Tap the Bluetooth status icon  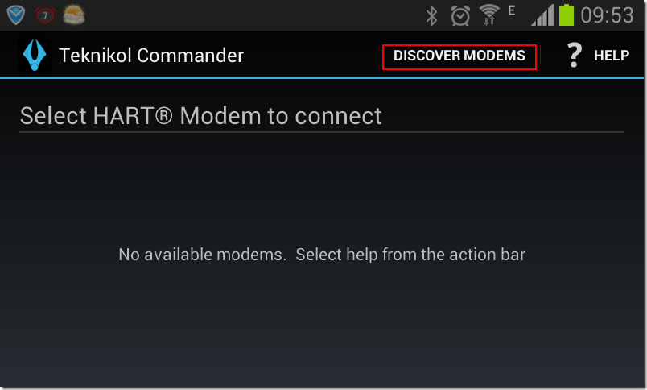coord(431,15)
